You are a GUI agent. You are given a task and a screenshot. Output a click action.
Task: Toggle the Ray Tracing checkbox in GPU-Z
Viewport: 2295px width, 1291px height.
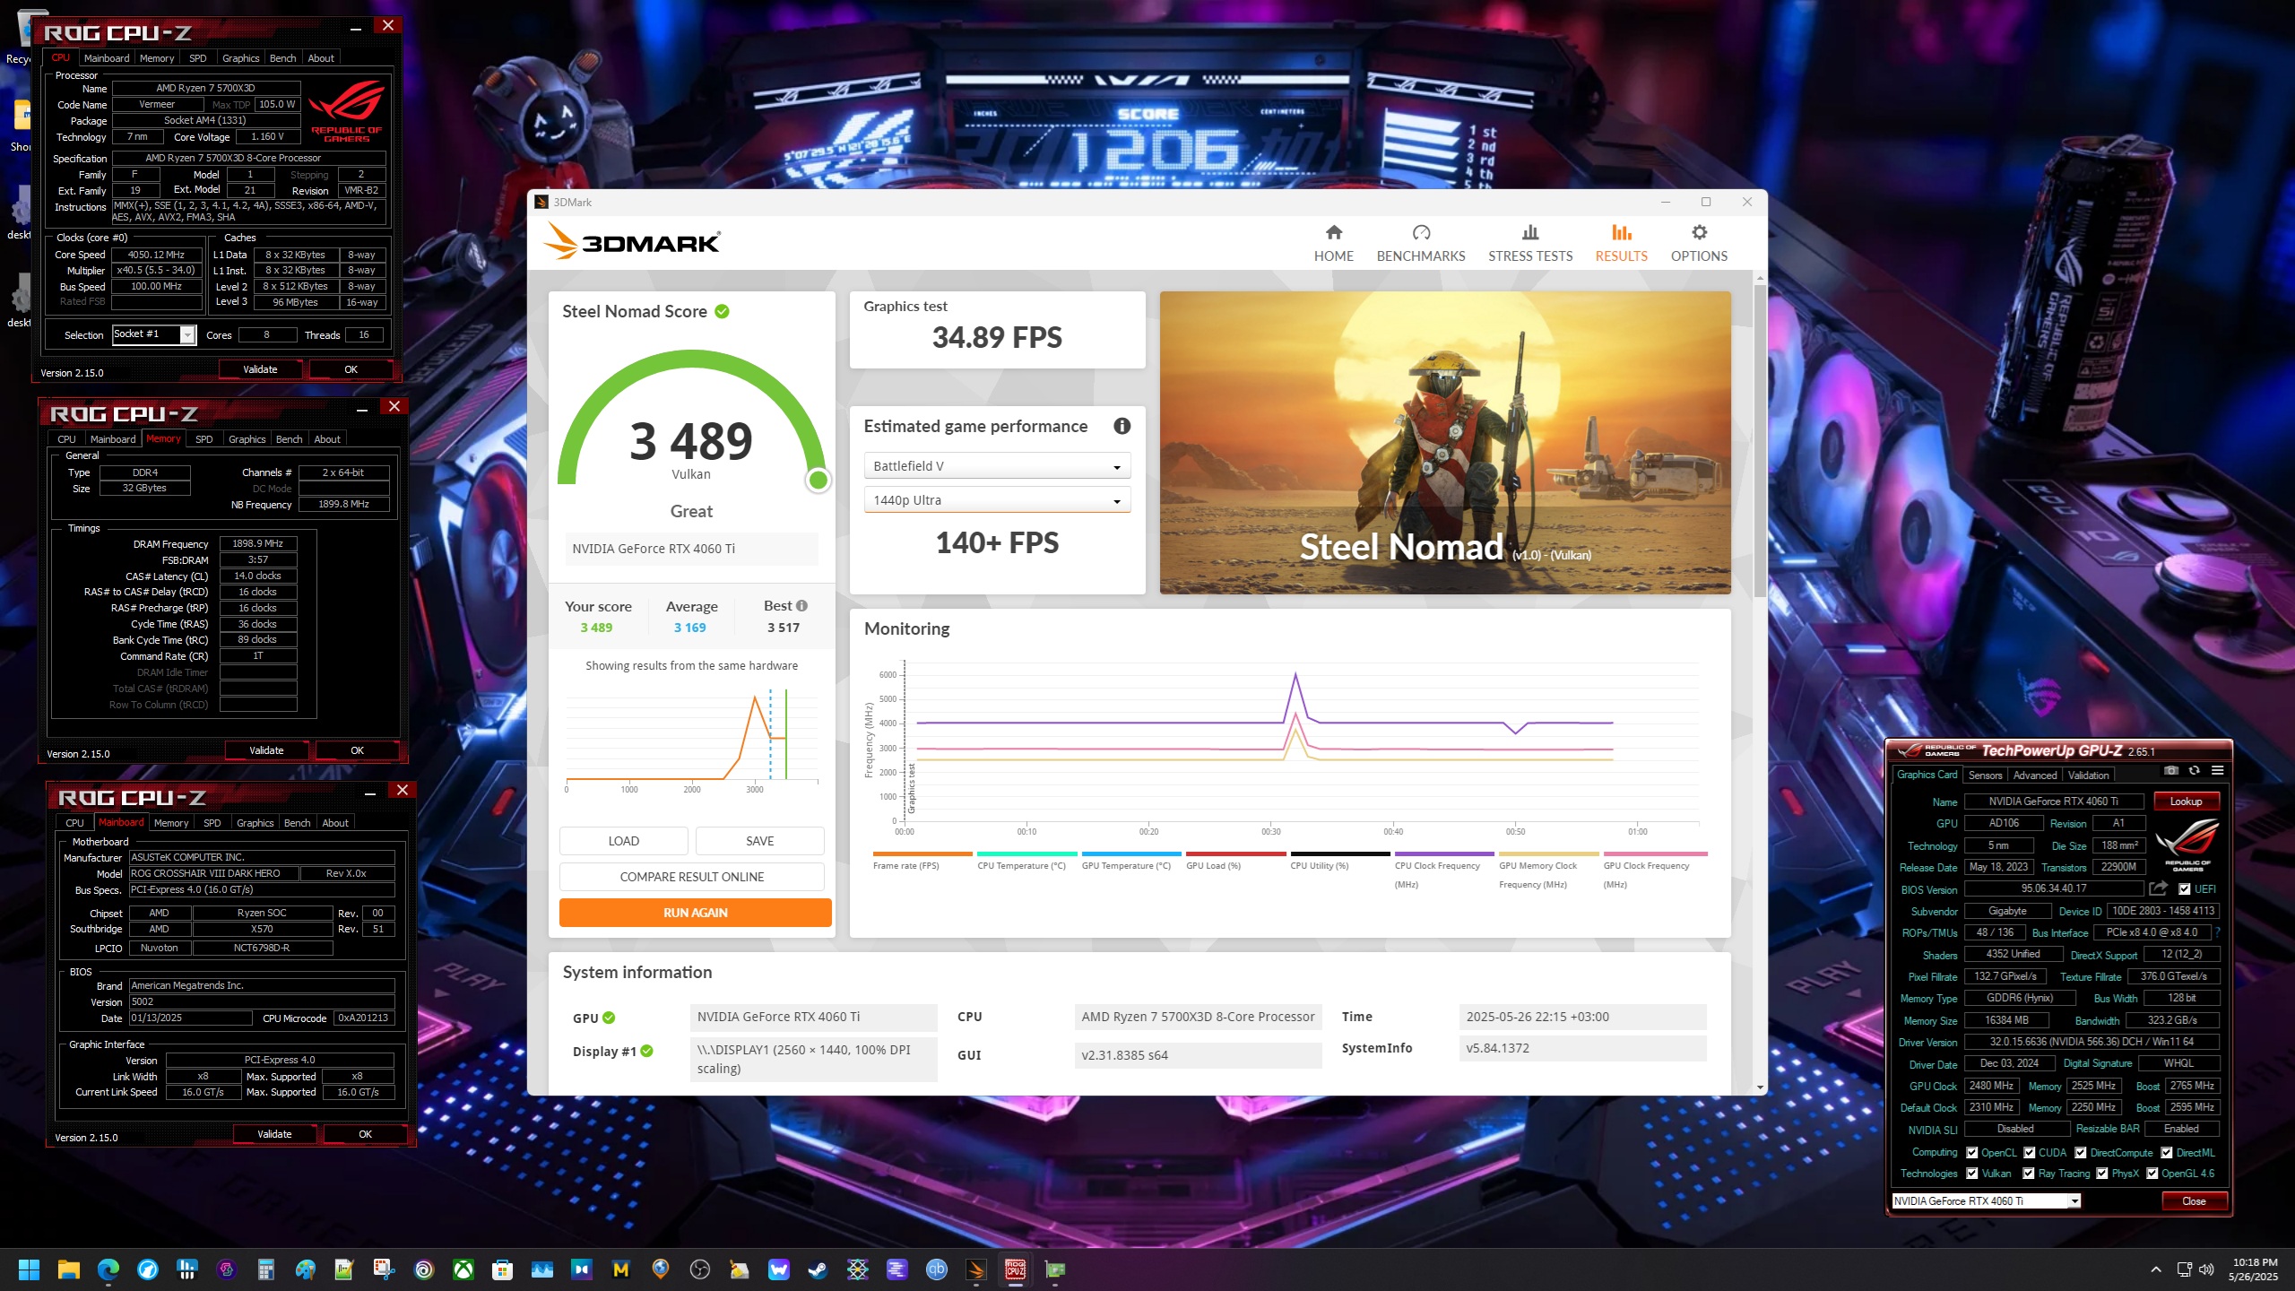(x=2029, y=1174)
